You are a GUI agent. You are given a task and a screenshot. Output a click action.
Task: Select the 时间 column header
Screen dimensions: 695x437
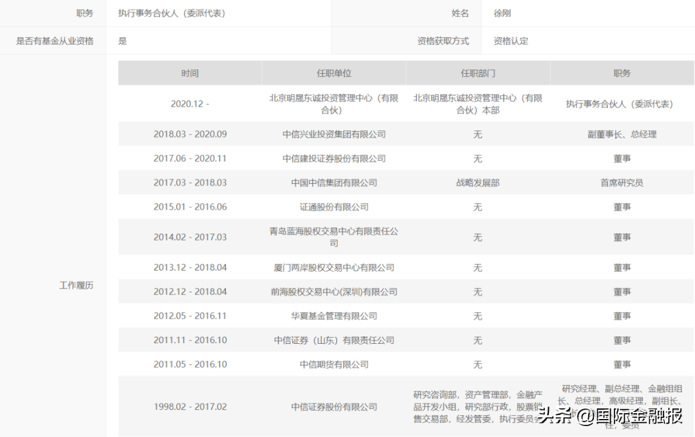click(x=190, y=73)
